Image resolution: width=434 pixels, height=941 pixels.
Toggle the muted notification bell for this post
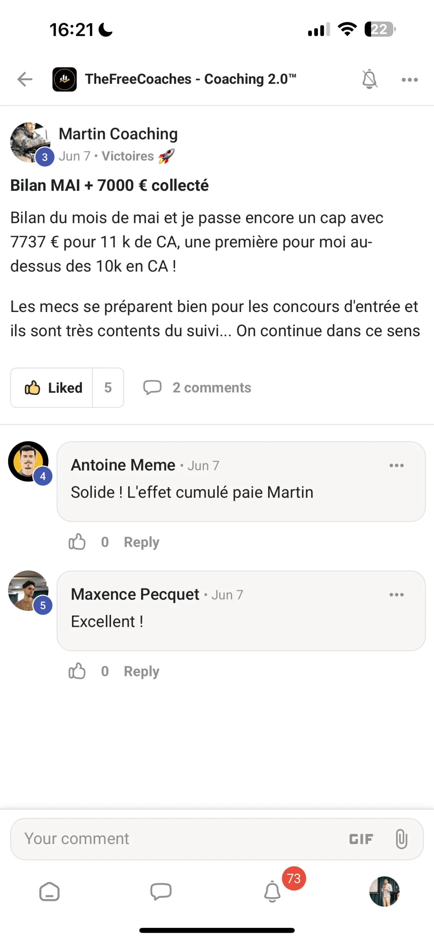click(x=369, y=79)
